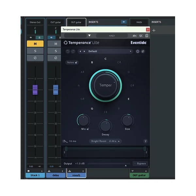Viewport: 196px width, 196px height.
Task: Open the Bright Room reverb type selector
Action: (x=105, y=141)
